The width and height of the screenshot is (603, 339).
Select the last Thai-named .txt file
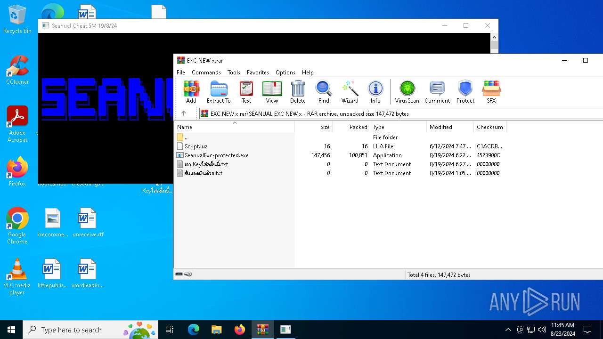click(340, 173)
